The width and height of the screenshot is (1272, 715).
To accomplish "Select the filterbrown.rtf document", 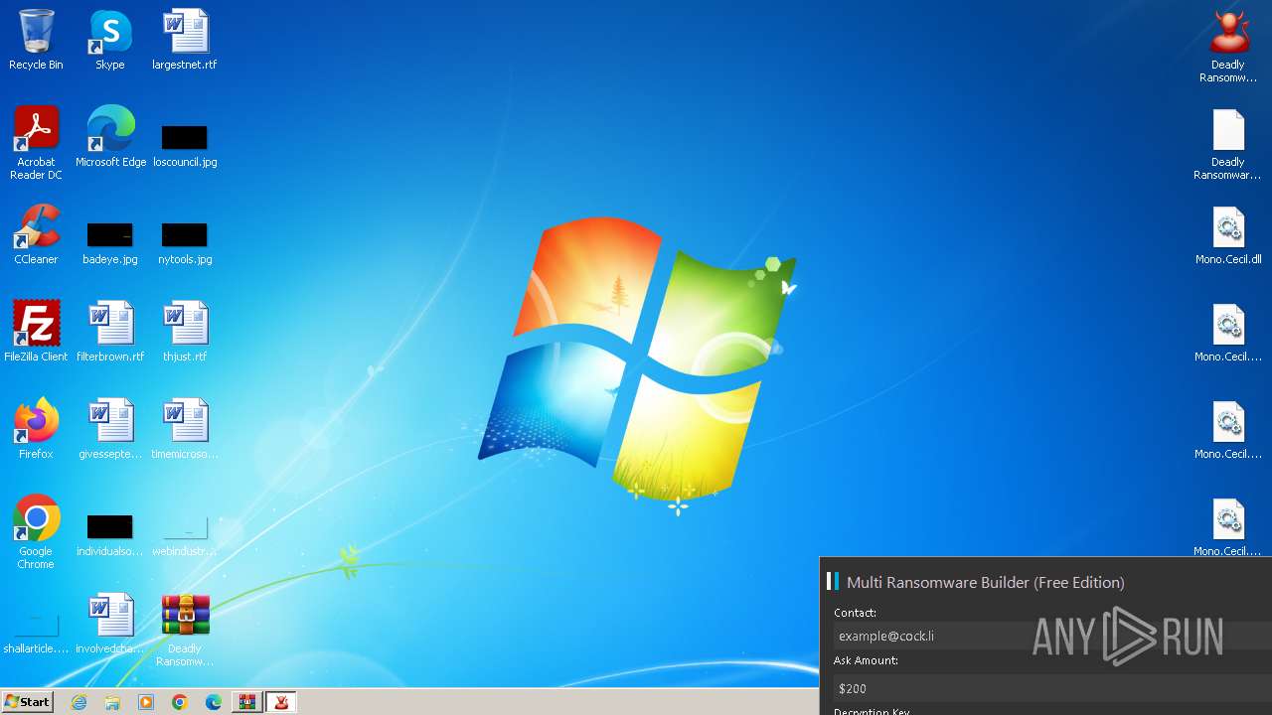I will coord(110,332).
